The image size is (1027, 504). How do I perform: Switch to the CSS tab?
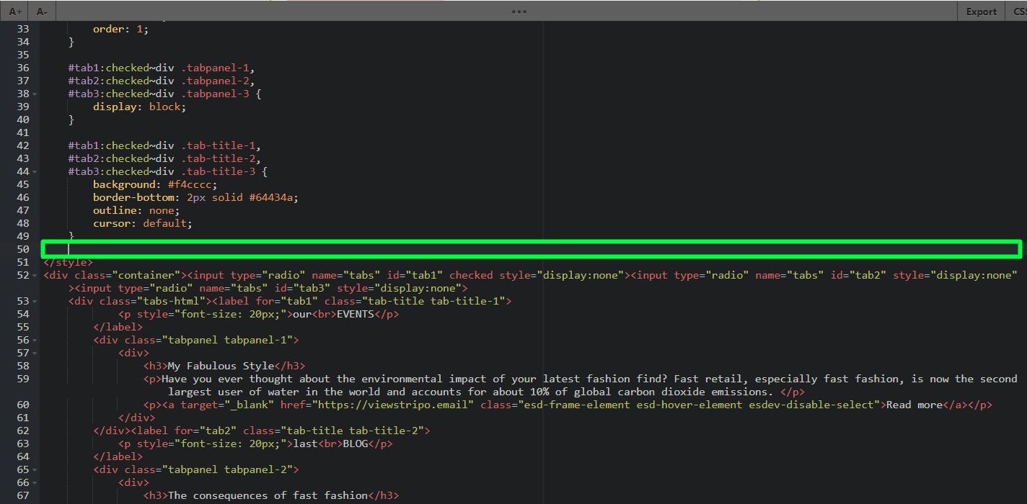[1019, 11]
